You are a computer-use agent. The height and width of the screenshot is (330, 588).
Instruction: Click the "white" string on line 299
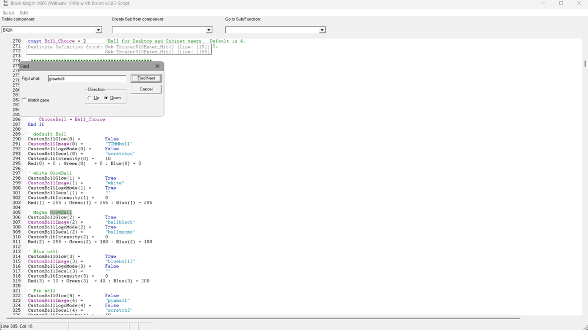(x=115, y=183)
